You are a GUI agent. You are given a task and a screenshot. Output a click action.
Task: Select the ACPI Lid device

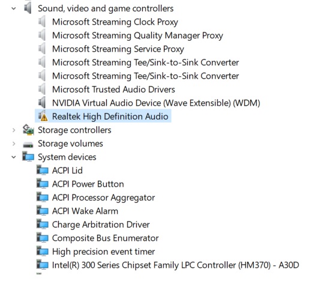67,171
